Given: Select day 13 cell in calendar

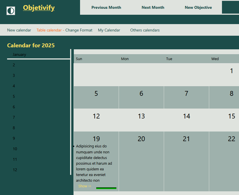Looking at the screenshot, I should pos(141,120).
